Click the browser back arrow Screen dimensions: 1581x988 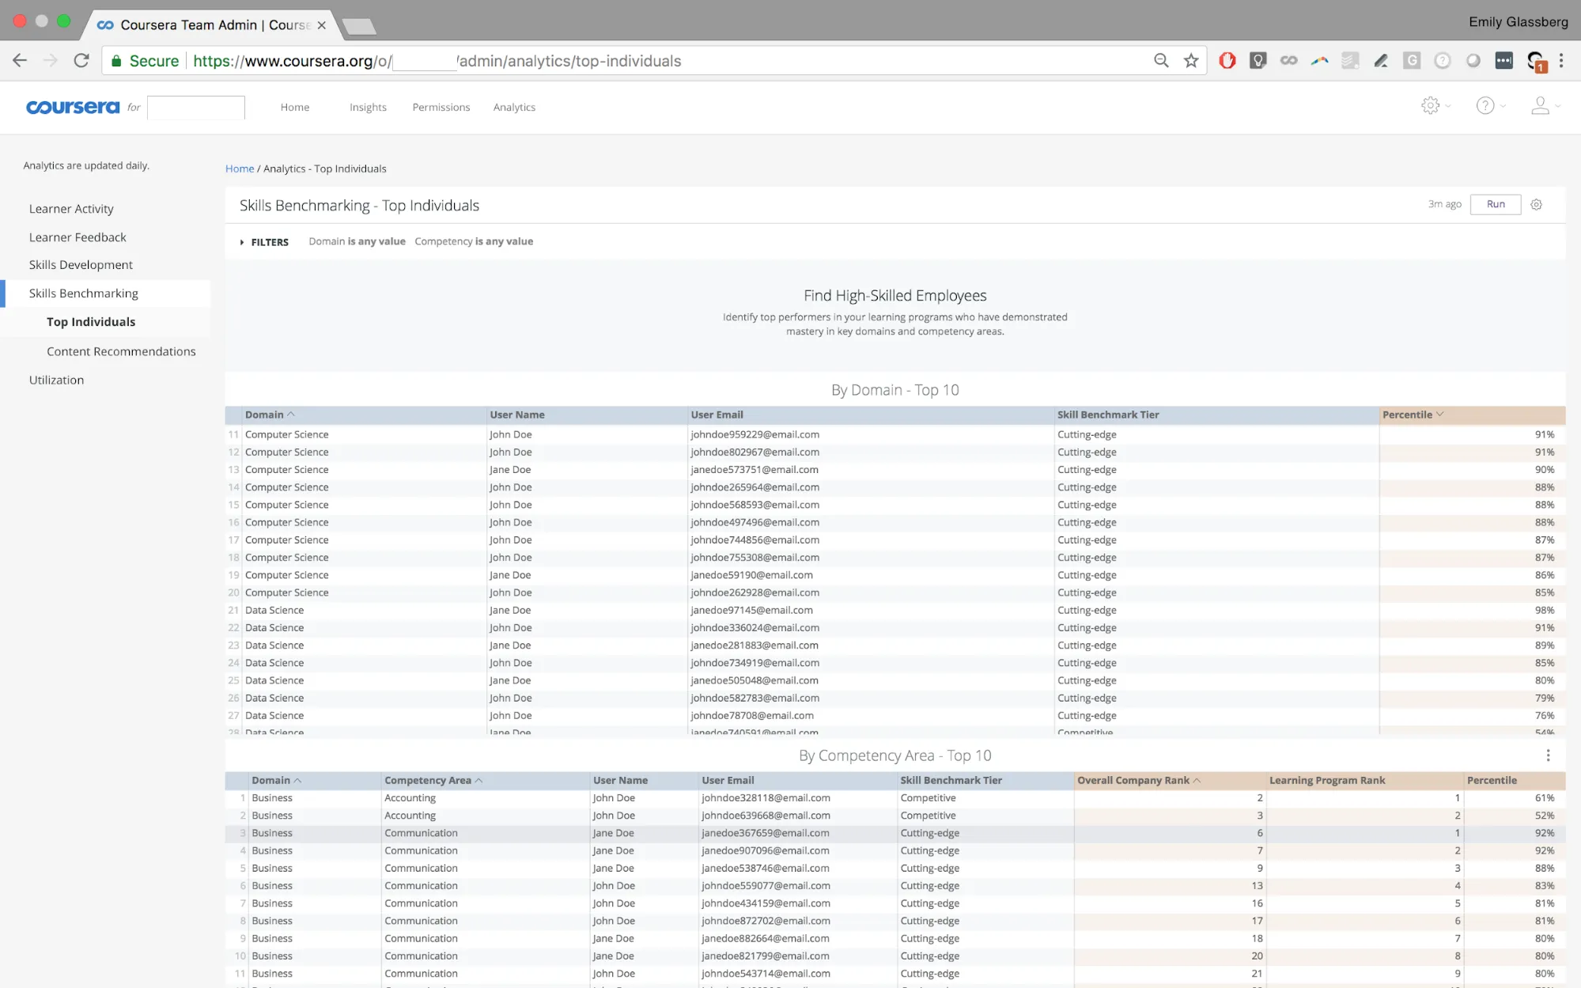point(19,60)
